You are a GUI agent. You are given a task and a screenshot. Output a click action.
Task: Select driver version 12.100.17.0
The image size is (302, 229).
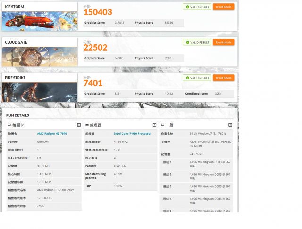pyautogui.click(x=45, y=198)
